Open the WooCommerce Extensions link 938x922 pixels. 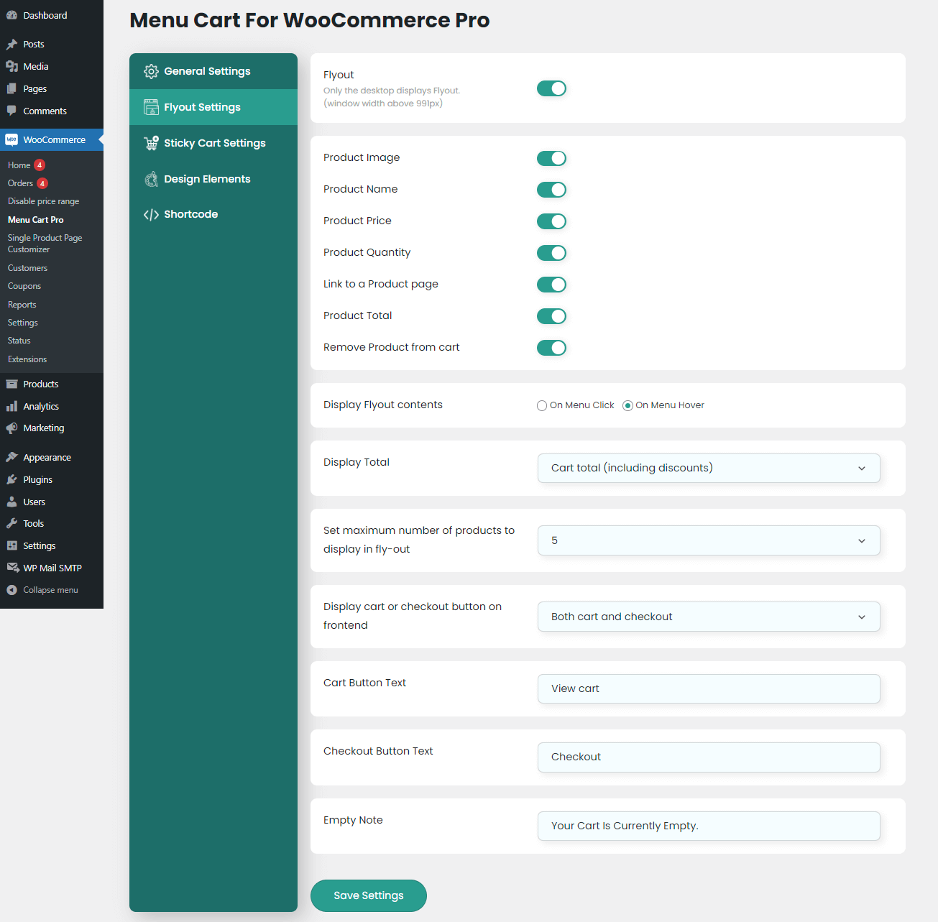coord(27,359)
